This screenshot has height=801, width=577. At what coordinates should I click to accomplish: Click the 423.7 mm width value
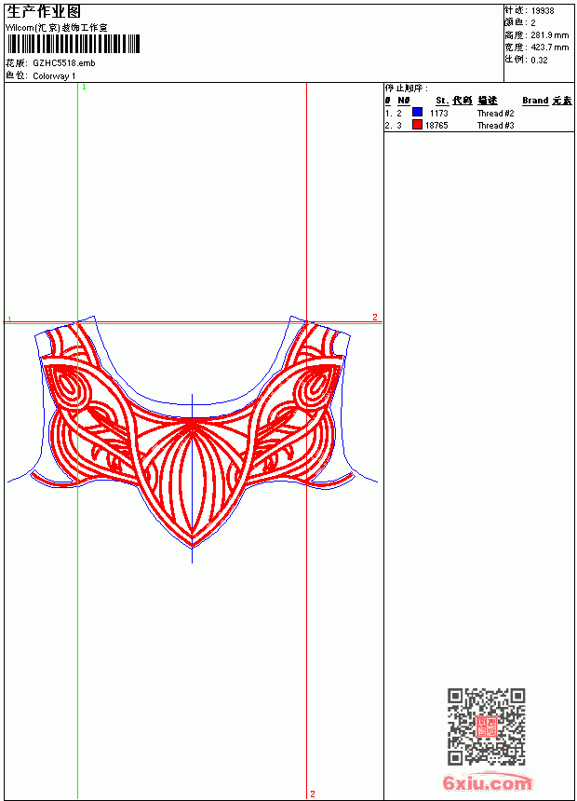549,48
